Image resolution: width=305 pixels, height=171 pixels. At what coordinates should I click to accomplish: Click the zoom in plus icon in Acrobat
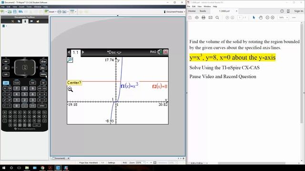[x=273, y=18]
